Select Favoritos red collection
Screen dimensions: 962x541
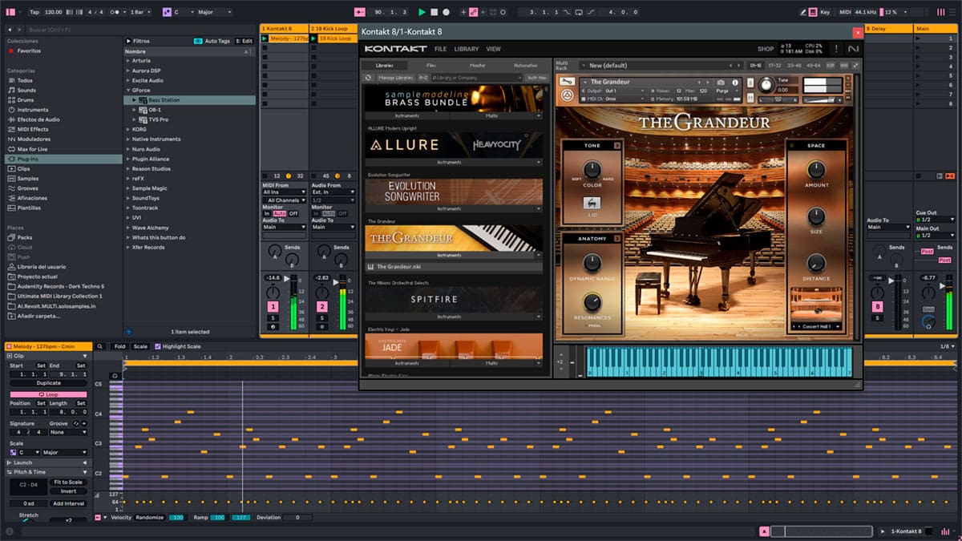28,50
